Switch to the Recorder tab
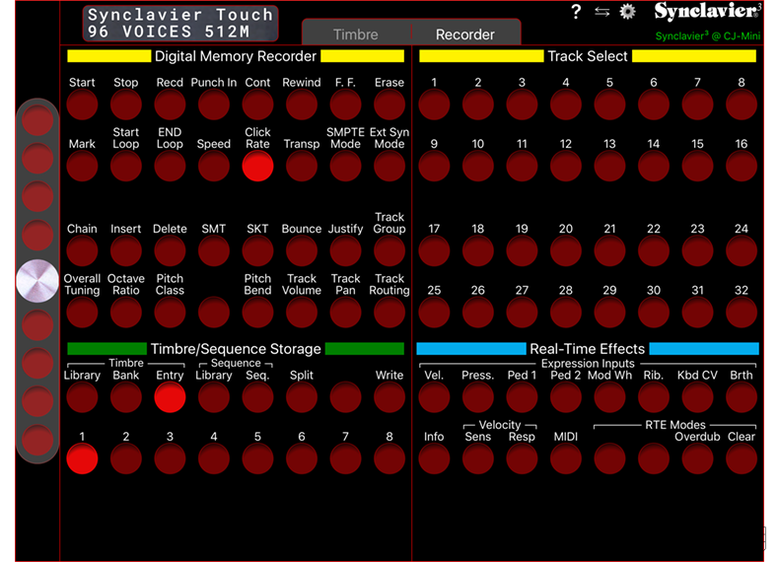779x562 pixels. (465, 35)
